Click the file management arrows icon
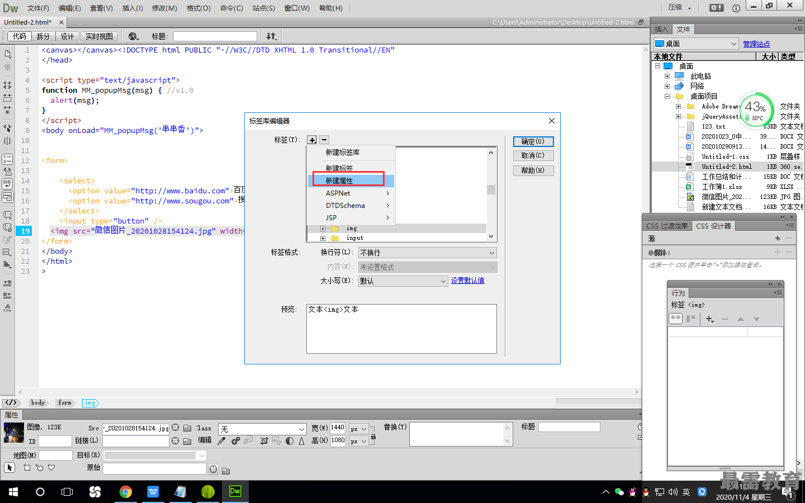This screenshot has height=503, width=805. (x=271, y=36)
